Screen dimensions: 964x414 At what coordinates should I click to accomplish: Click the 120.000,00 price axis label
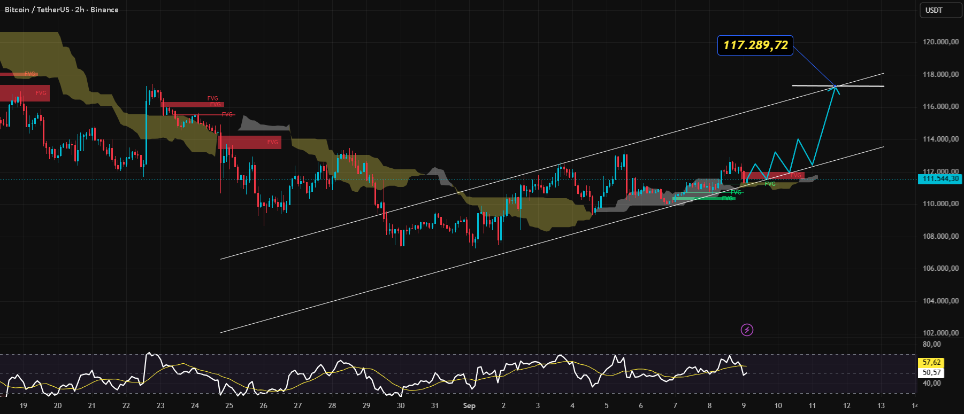click(x=940, y=42)
